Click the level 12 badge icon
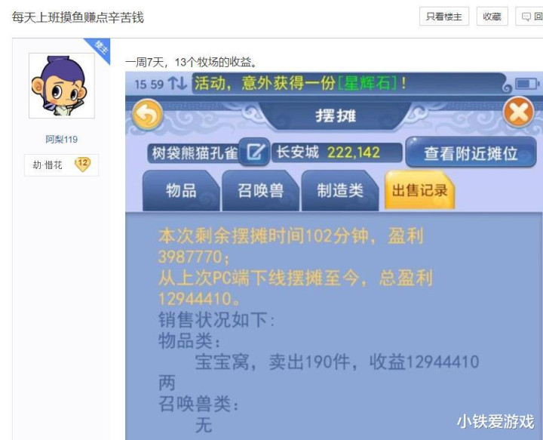 [82, 165]
